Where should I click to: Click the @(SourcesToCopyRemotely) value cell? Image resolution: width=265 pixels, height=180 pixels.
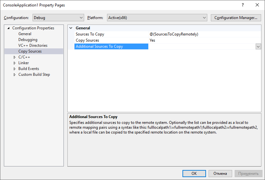click(x=205, y=34)
